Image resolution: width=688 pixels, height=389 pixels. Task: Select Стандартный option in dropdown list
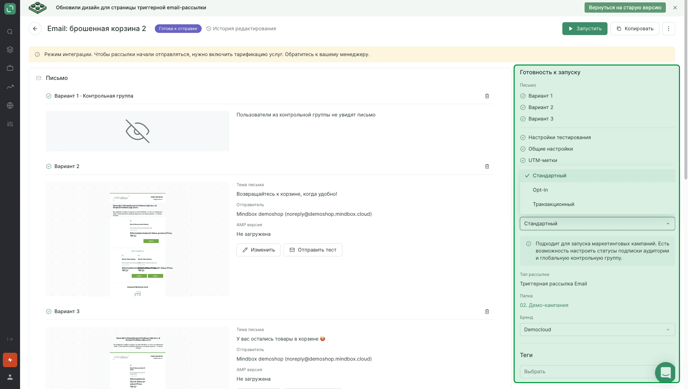click(x=597, y=176)
